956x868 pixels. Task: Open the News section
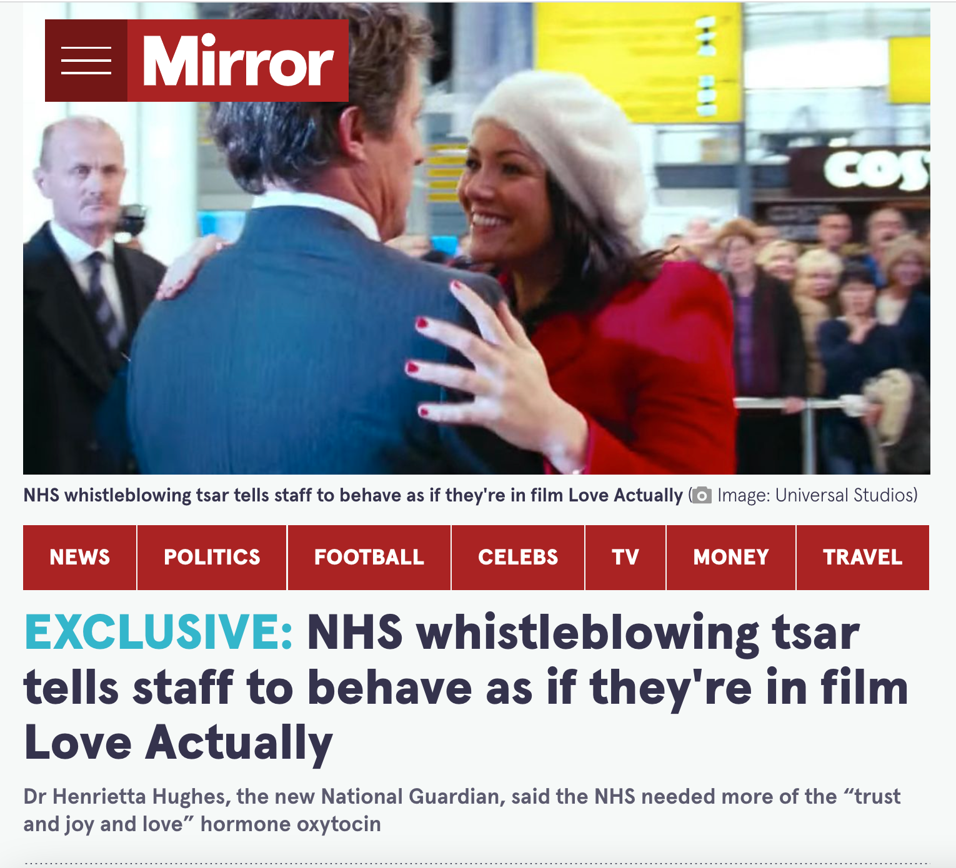point(80,557)
